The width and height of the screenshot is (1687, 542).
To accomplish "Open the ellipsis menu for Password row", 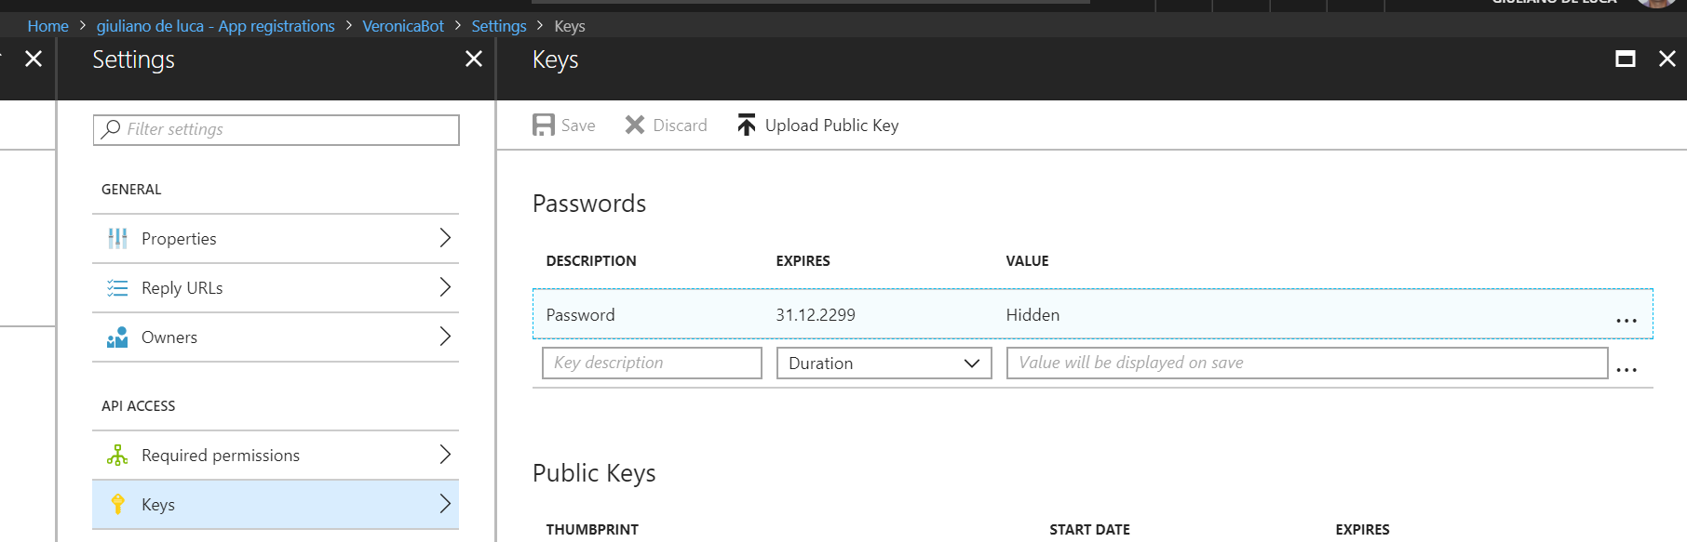I will [x=1626, y=320].
